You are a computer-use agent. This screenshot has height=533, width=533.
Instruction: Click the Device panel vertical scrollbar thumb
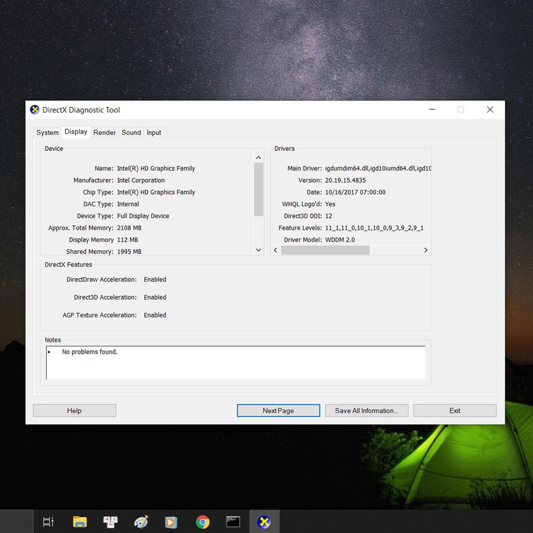[x=258, y=189]
